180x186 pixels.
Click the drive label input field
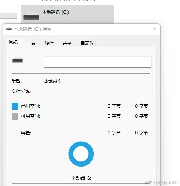[x=97, y=62]
